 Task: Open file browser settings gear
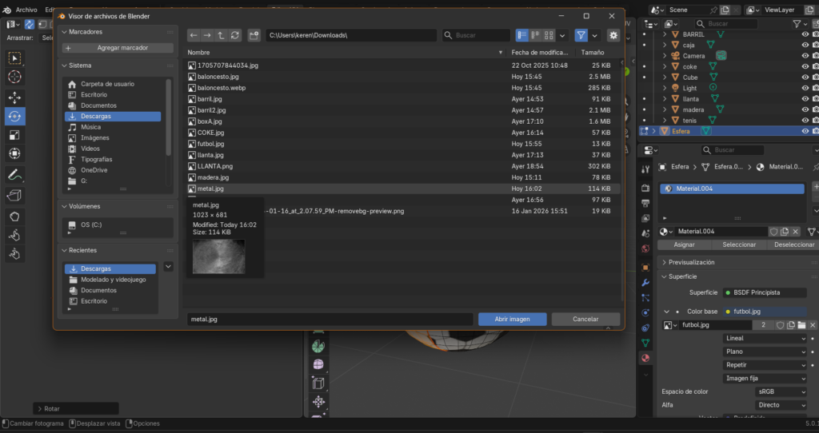613,35
